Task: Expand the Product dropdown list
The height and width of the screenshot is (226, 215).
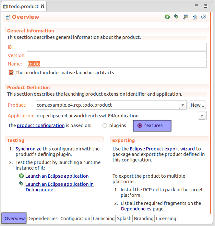Action: [x=183, y=105]
